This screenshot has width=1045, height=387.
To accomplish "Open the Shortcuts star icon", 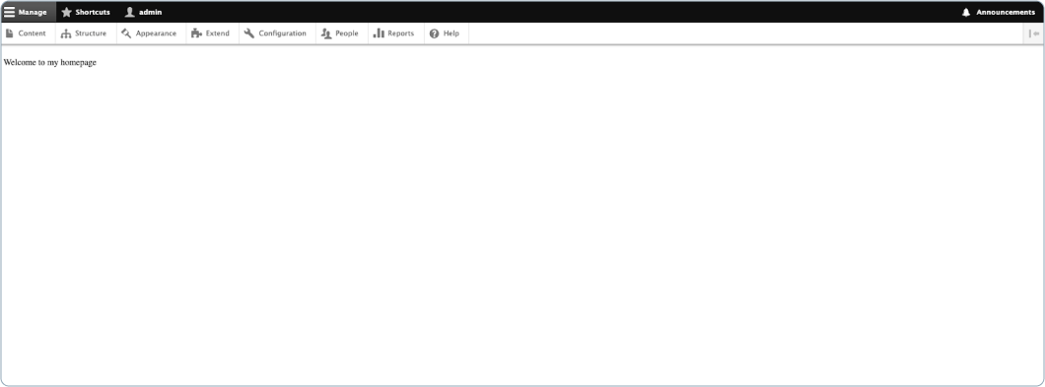I will pos(67,12).
